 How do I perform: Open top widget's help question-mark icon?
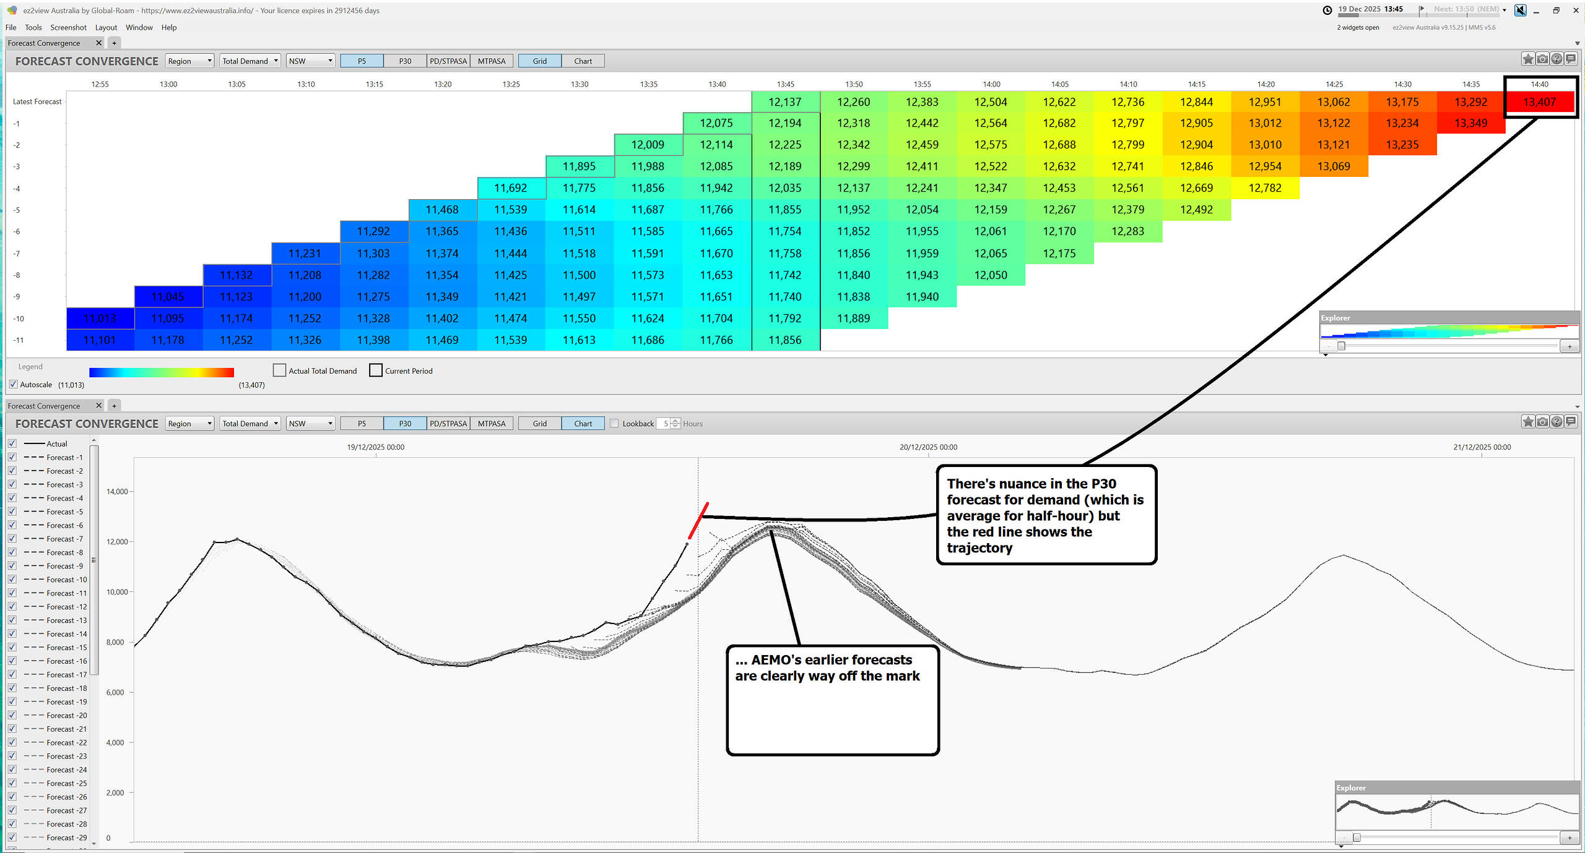1557,59
